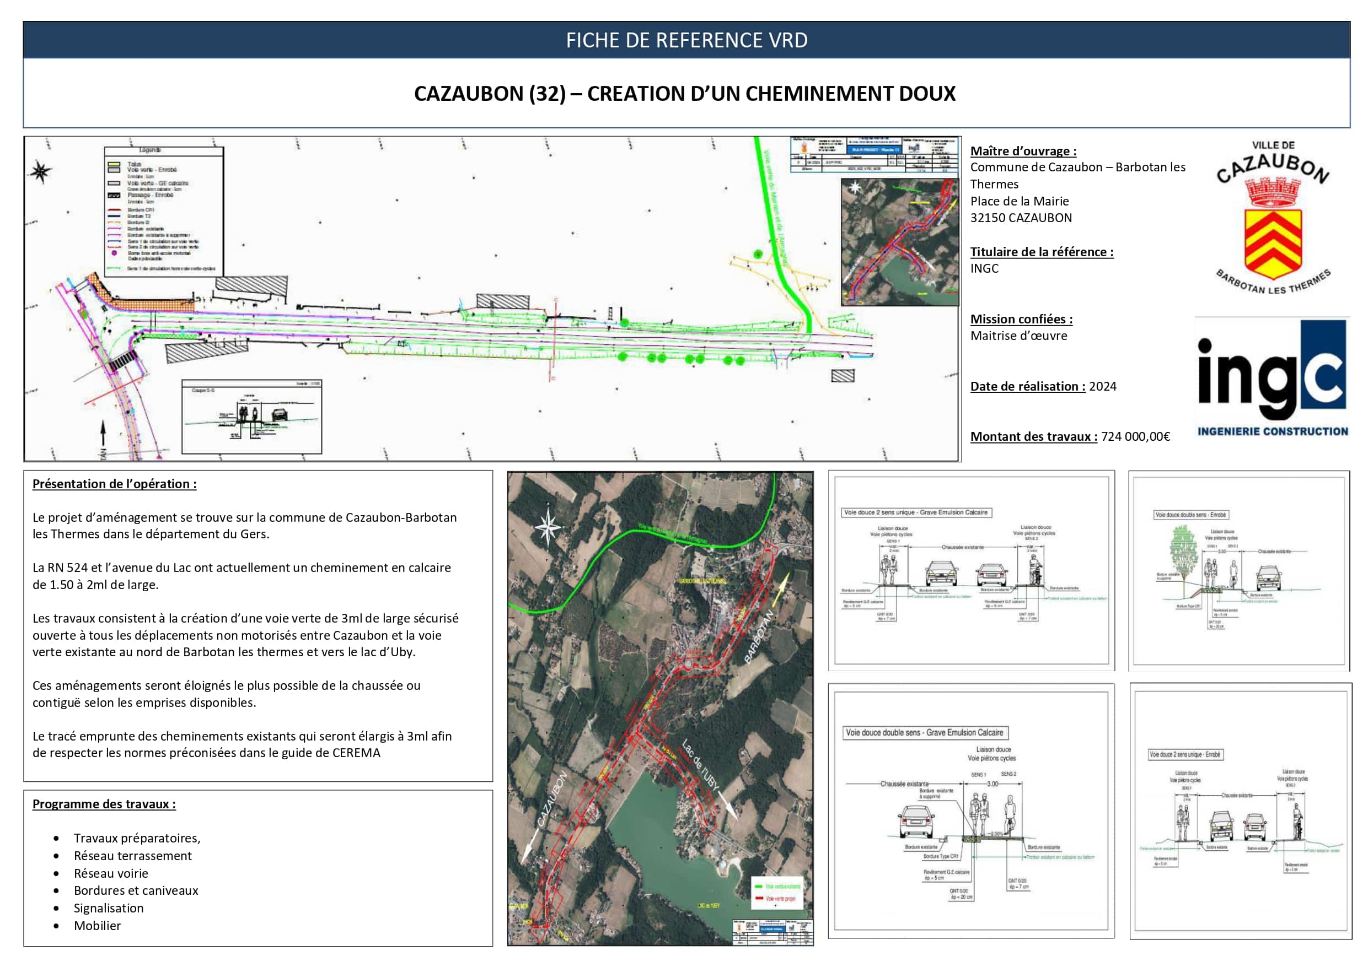Click the red 'Voie verte projet' legend swatch on the aerial map

[759, 898]
